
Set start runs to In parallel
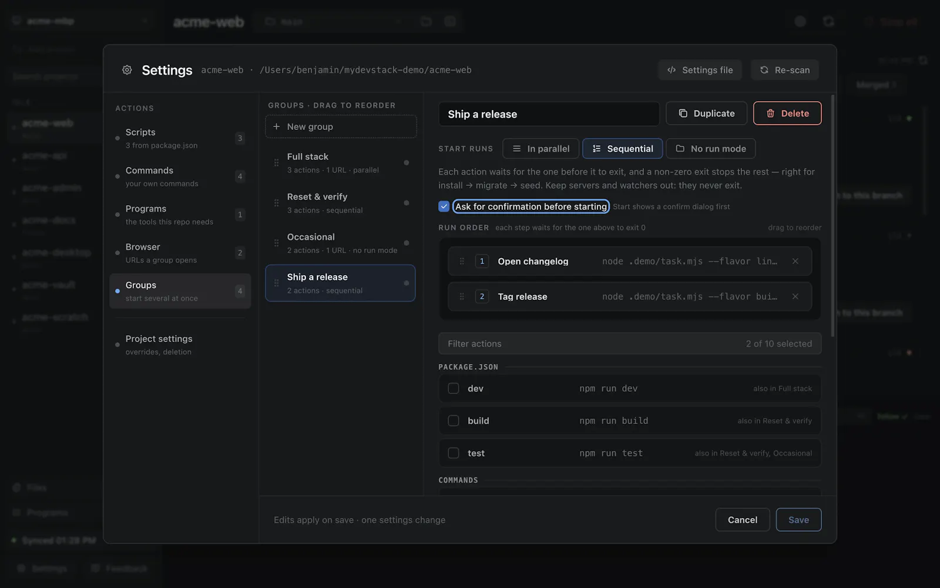[x=540, y=149]
